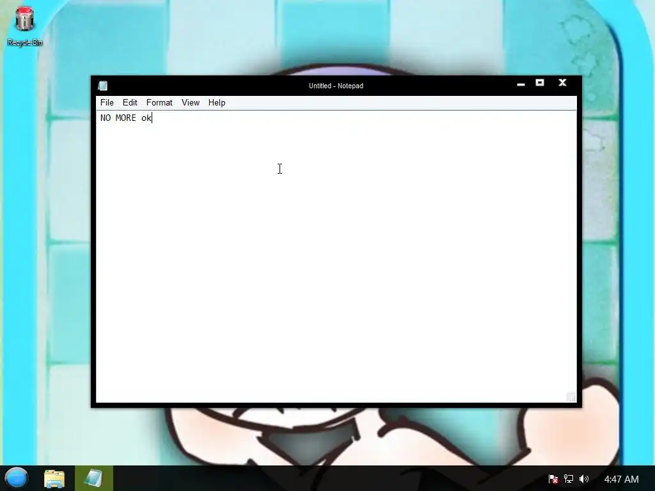655x491 pixels.
Task: Open the Action Center flag icon
Action: point(553,479)
